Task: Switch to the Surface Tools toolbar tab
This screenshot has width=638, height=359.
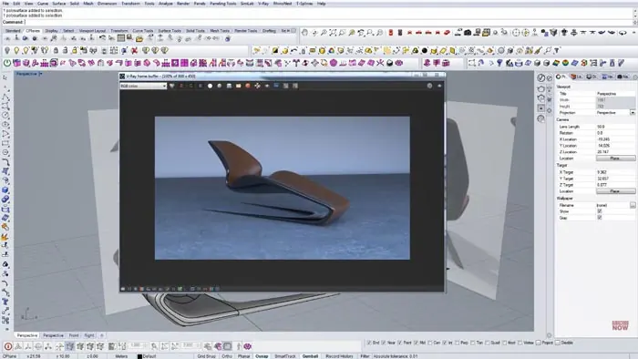Action: [x=170, y=30]
